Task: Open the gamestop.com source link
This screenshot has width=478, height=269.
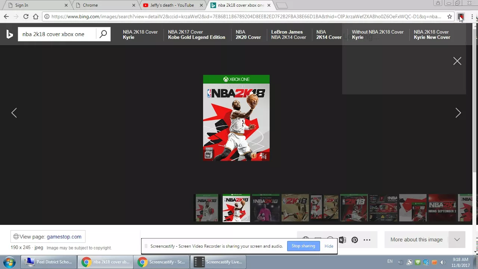Action: [64, 236]
